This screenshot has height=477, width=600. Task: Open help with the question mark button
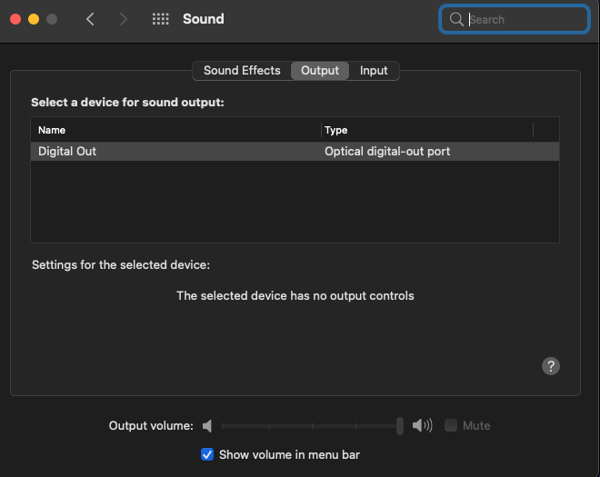551,366
